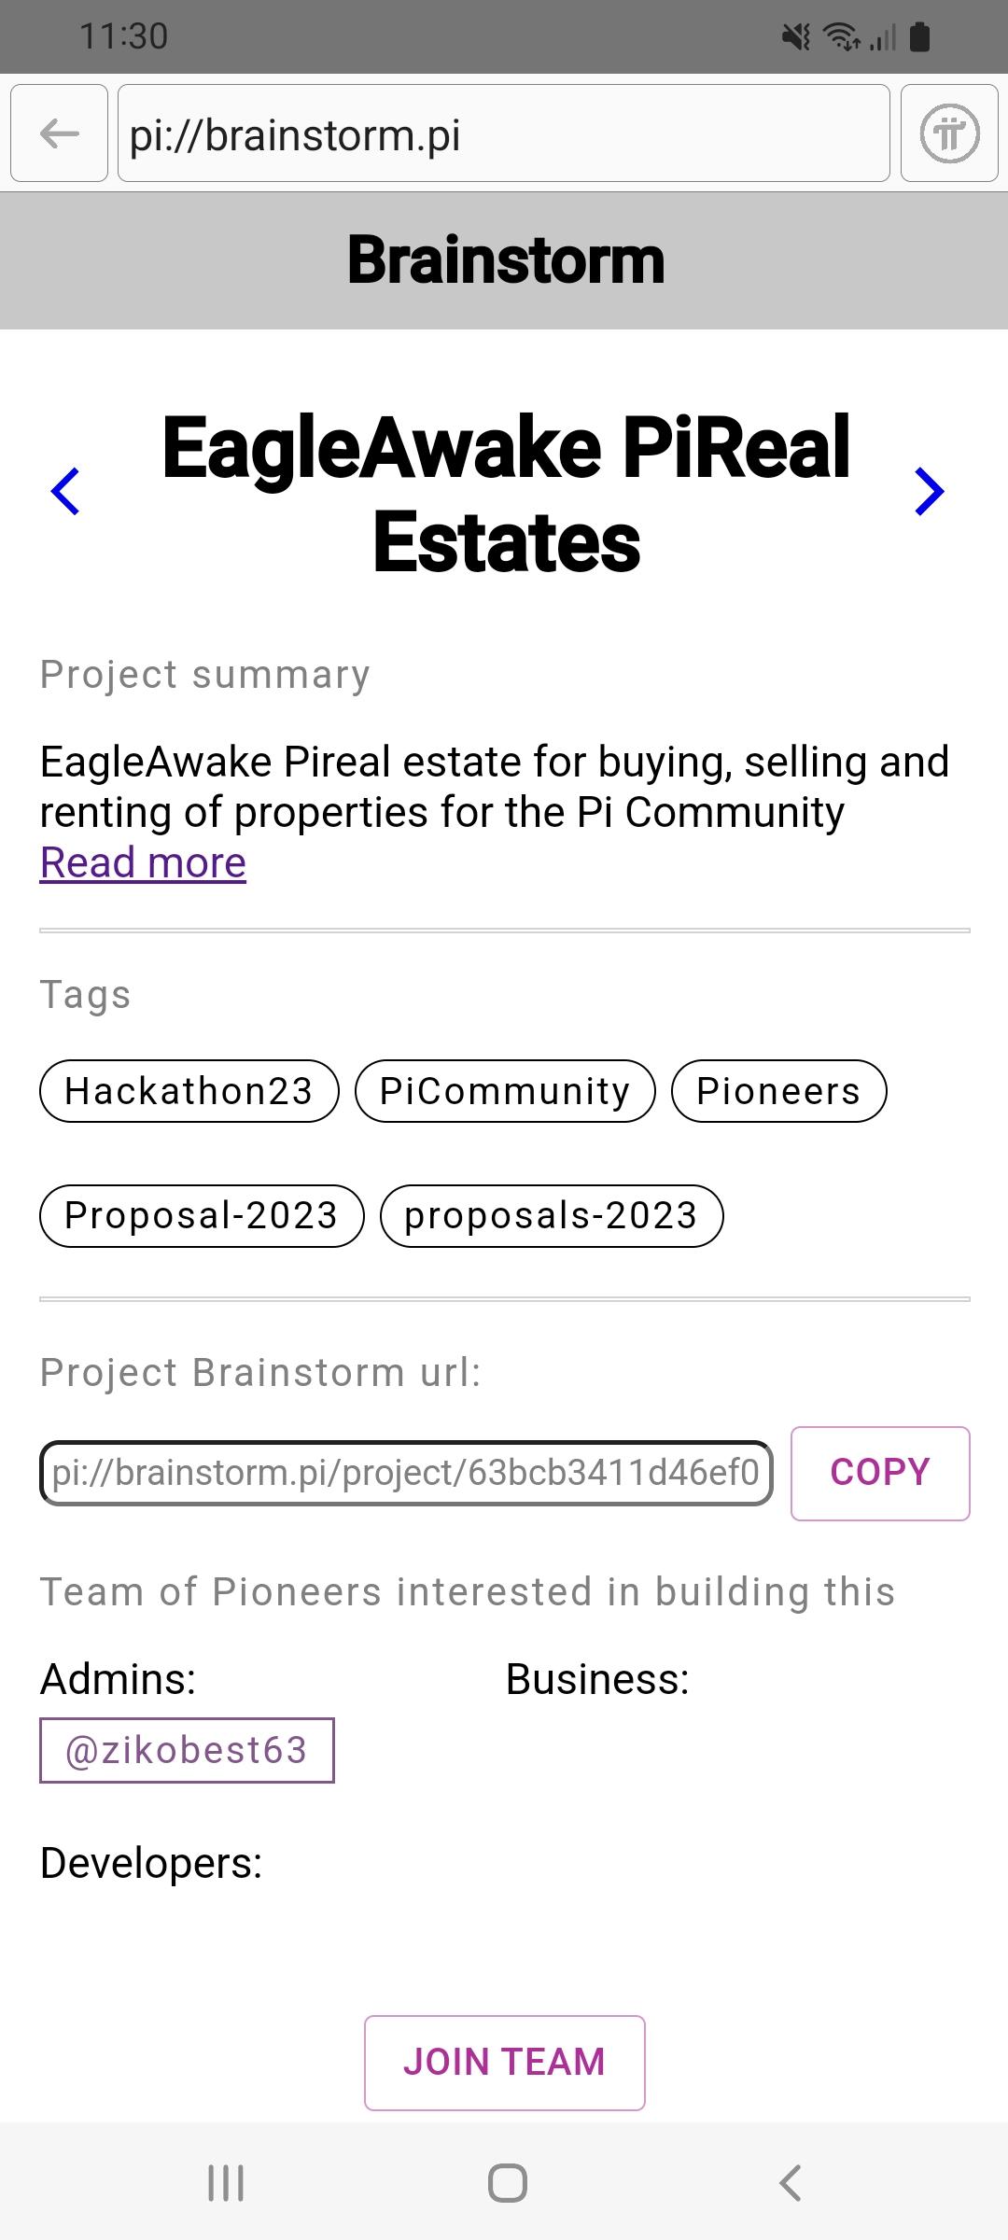Choose the Proposal-2023 tag
Image resolution: width=1008 pixels, height=2240 pixels.
coord(202,1216)
